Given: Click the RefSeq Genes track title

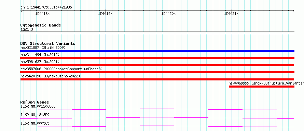Looking at the screenshot, I should 35,102.
